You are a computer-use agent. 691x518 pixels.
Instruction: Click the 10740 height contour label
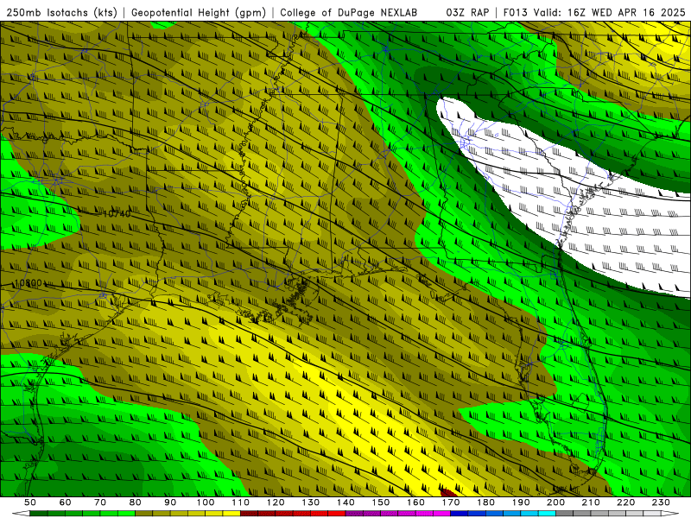coord(117,213)
